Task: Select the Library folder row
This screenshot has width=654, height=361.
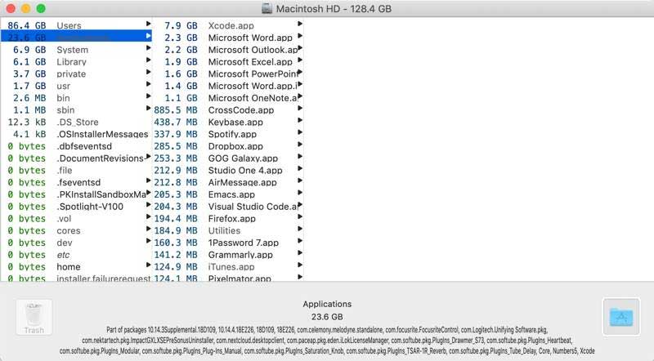Action: point(76,62)
